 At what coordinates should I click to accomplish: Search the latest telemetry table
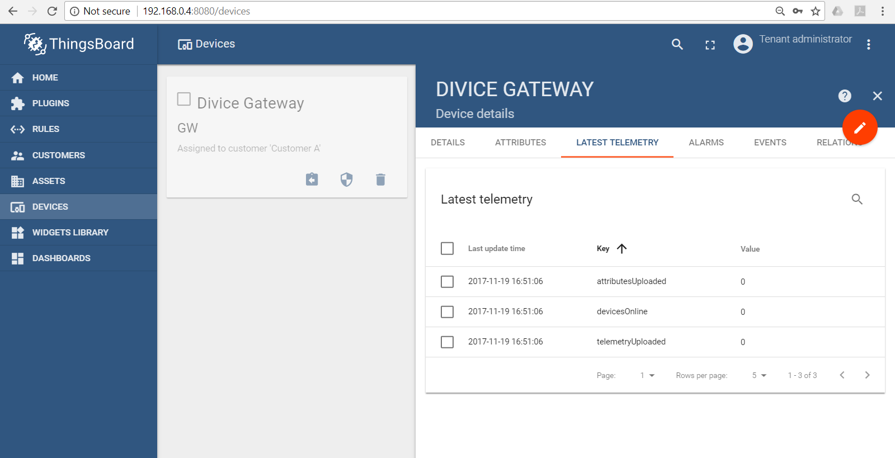[x=857, y=199]
